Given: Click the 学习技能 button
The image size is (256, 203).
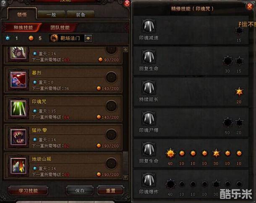Looking at the screenshot, I should (x=28, y=191).
